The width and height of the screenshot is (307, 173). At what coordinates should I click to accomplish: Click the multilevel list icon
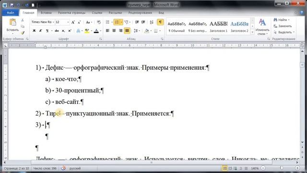coord(126,22)
